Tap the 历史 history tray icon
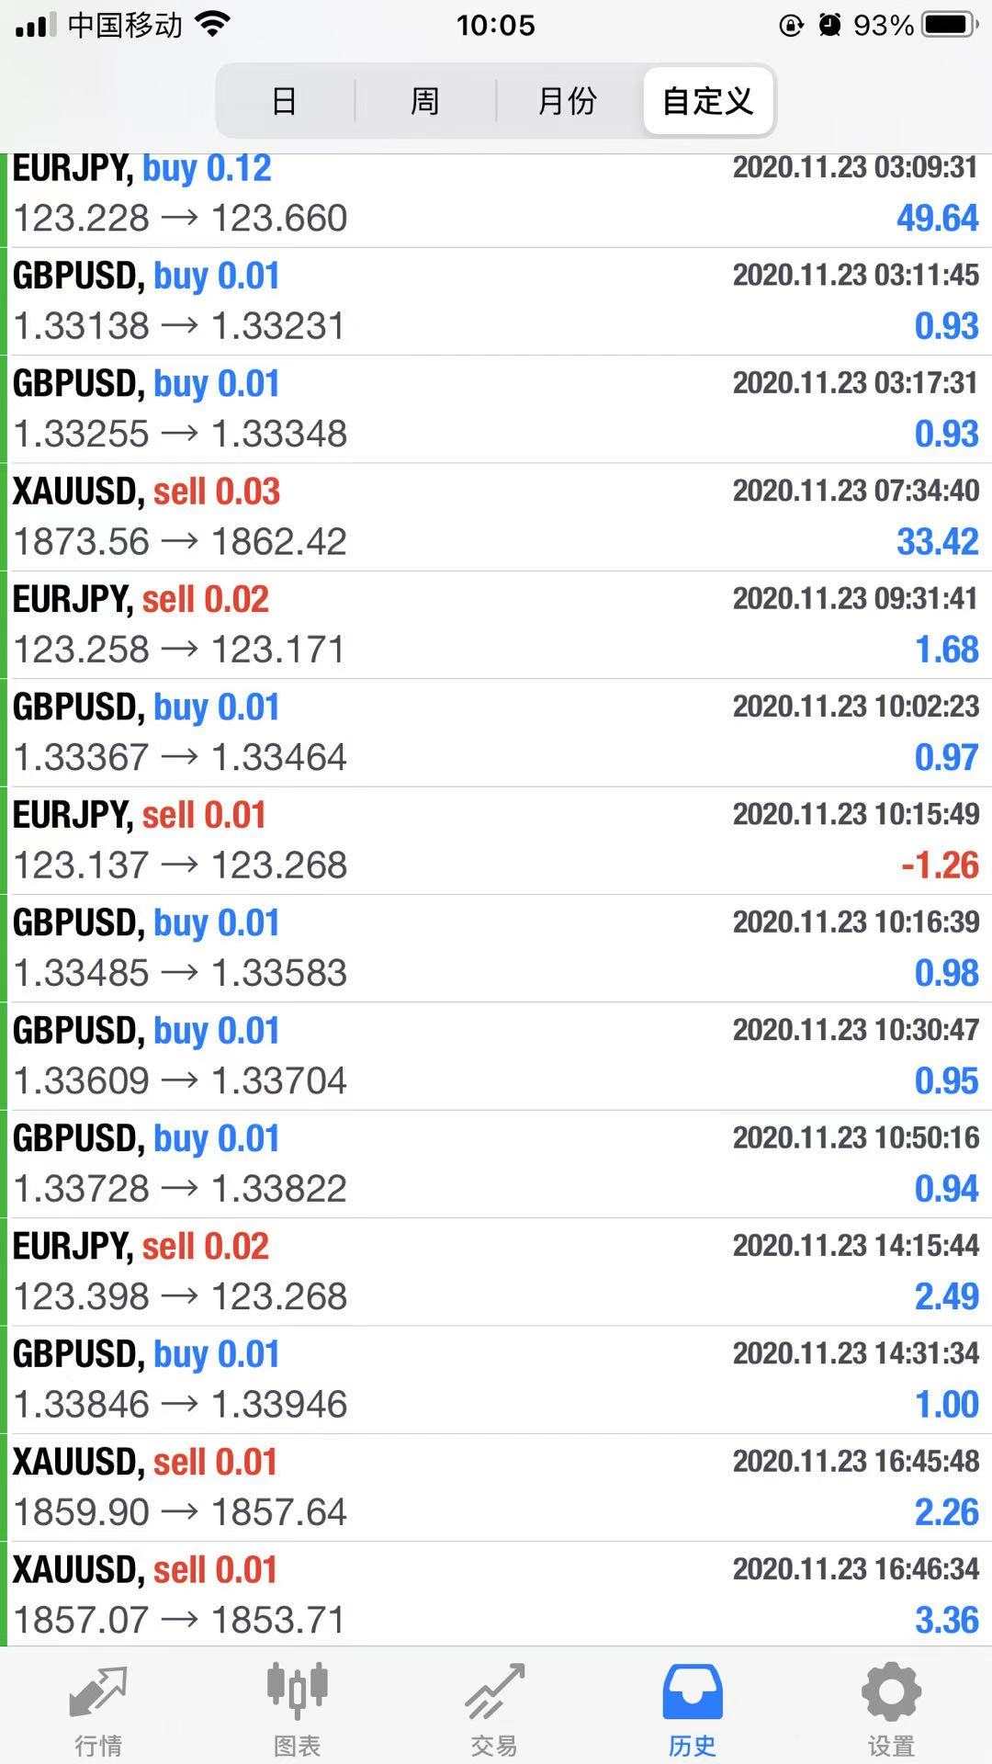992x1764 pixels. (x=693, y=1692)
